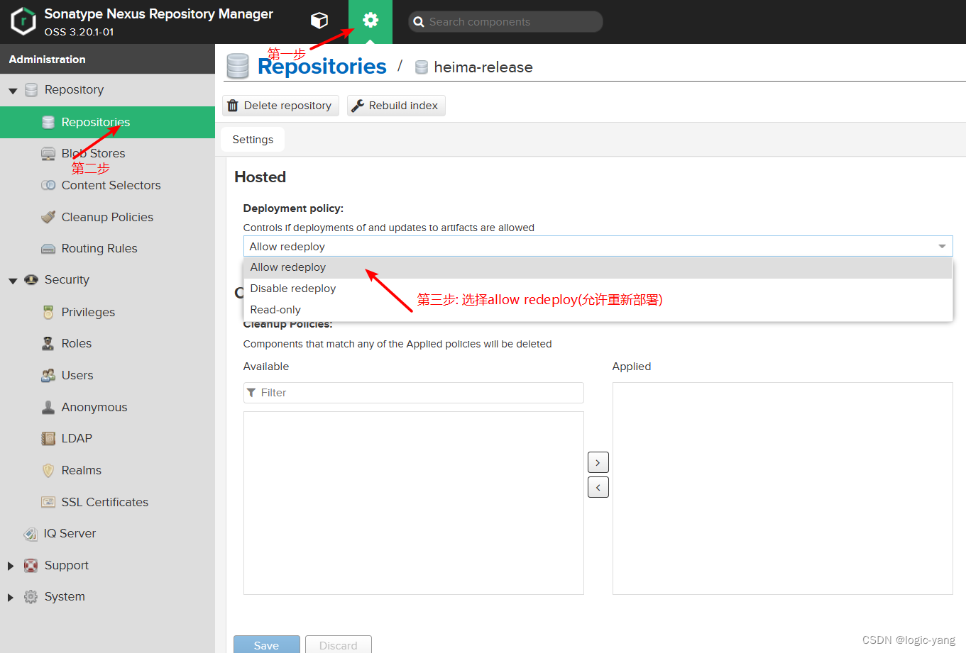Select Content Selectors in the sidebar

coord(111,185)
